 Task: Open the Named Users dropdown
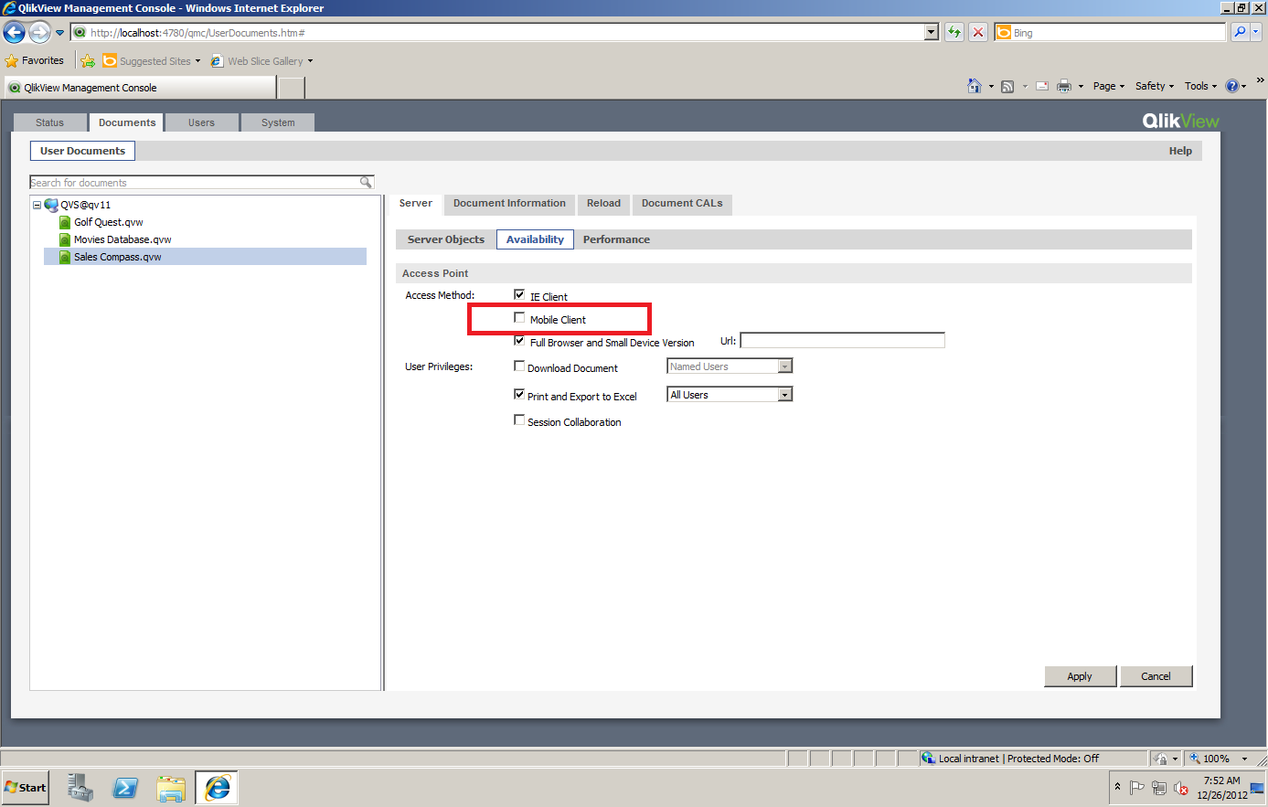pyautogui.click(x=730, y=366)
